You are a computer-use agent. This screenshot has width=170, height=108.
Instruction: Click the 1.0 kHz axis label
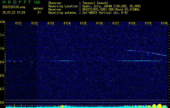(x=2, y=49)
